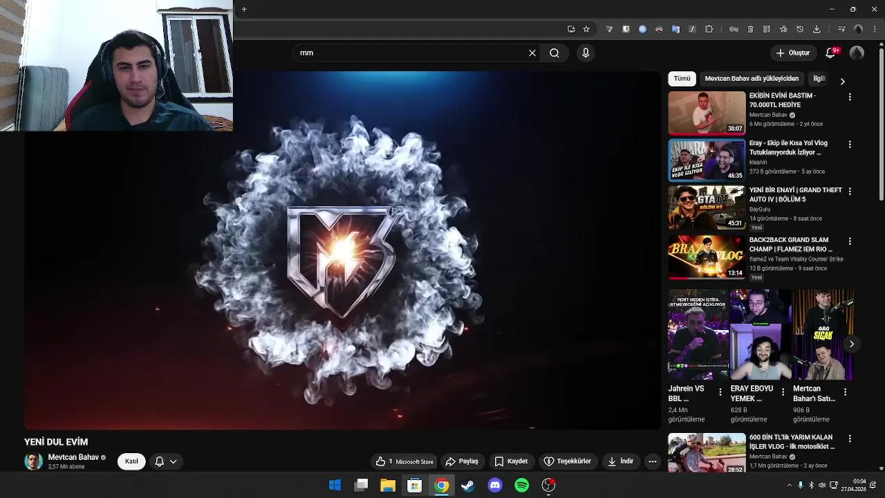The width and height of the screenshot is (885, 498).
Task: Open Spotify from the taskbar
Action: (x=522, y=485)
